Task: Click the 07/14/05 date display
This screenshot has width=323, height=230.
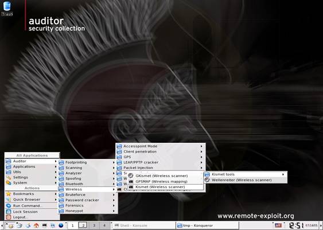Action: coord(311,225)
